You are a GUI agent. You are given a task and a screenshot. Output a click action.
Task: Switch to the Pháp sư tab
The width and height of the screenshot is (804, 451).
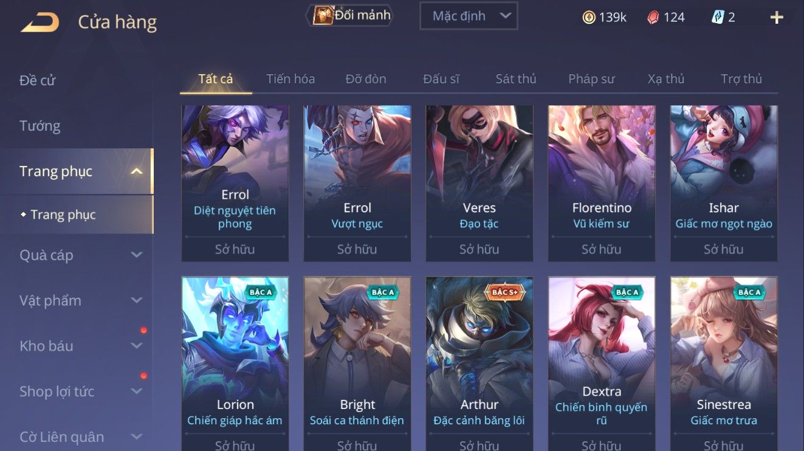tap(591, 79)
